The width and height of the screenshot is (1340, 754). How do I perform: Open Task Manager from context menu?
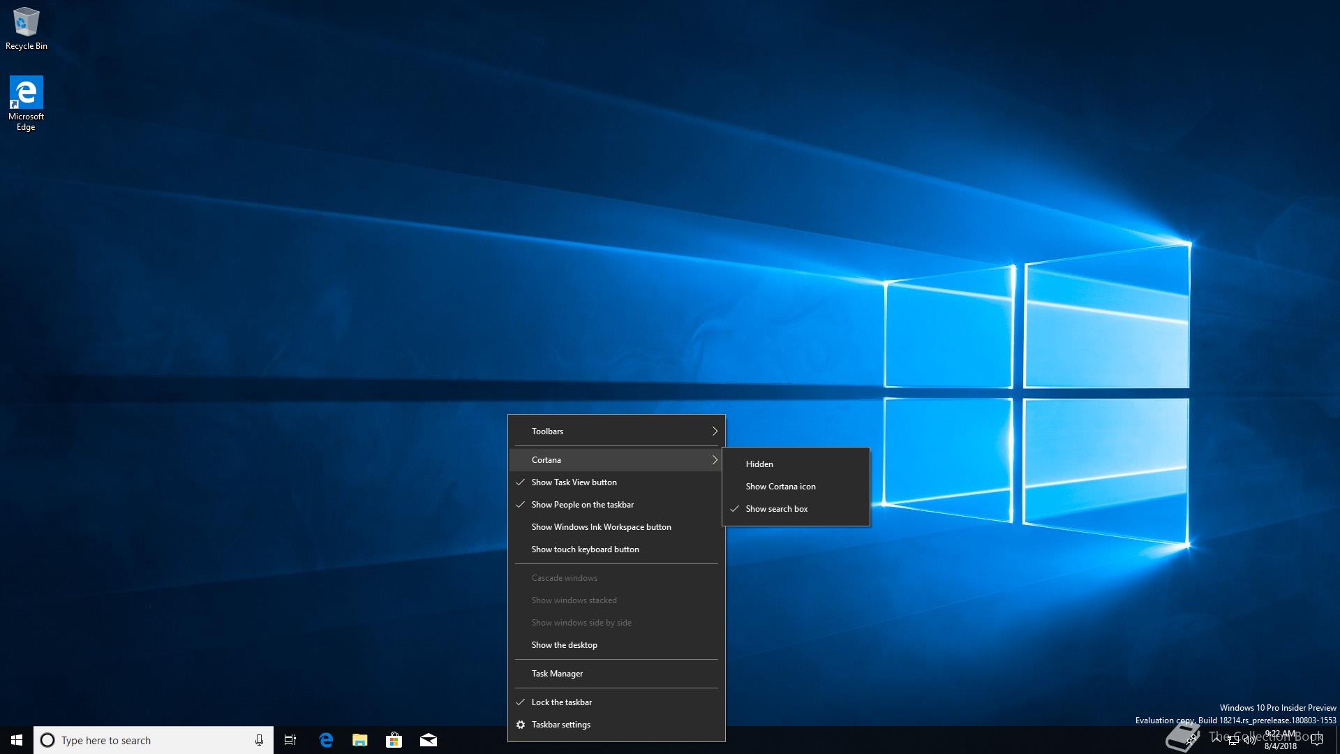tap(557, 674)
